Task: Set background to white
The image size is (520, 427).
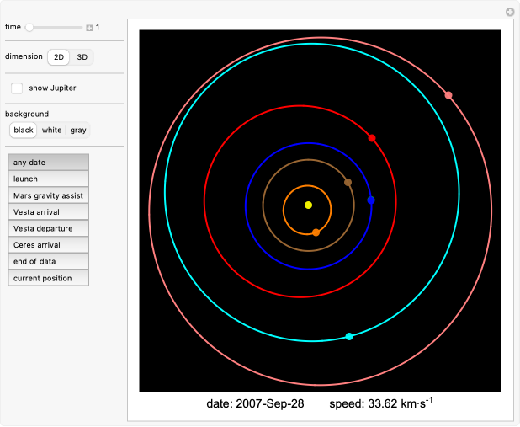Action: click(x=51, y=131)
